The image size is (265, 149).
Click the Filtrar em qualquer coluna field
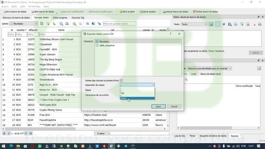pyautogui.click(x=119, y=24)
